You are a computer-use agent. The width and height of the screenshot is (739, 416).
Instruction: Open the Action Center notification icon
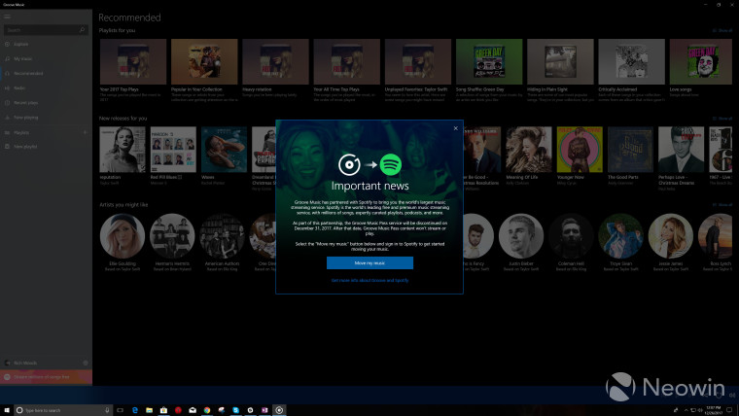click(x=729, y=410)
